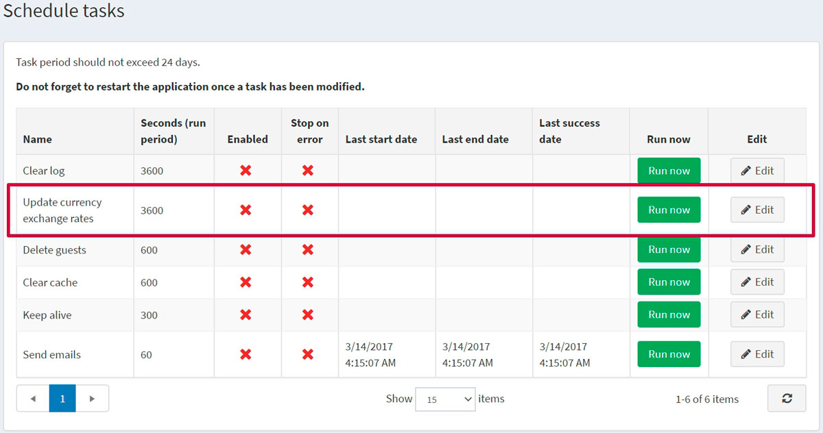Edit the Clear cache task
Viewport: 823px width, 433px height.
tap(757, 282)
